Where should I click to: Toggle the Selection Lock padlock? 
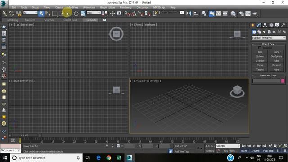click(x=112, y=146)
